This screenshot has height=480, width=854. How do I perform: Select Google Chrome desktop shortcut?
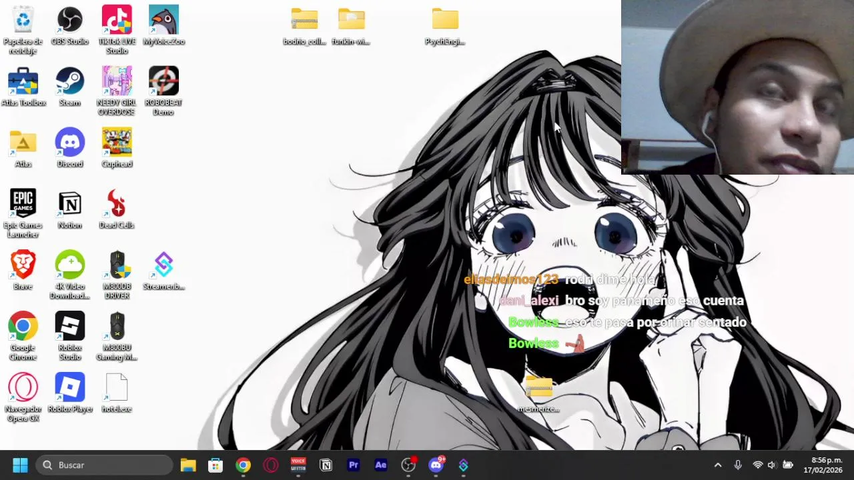tap(23, 337)
